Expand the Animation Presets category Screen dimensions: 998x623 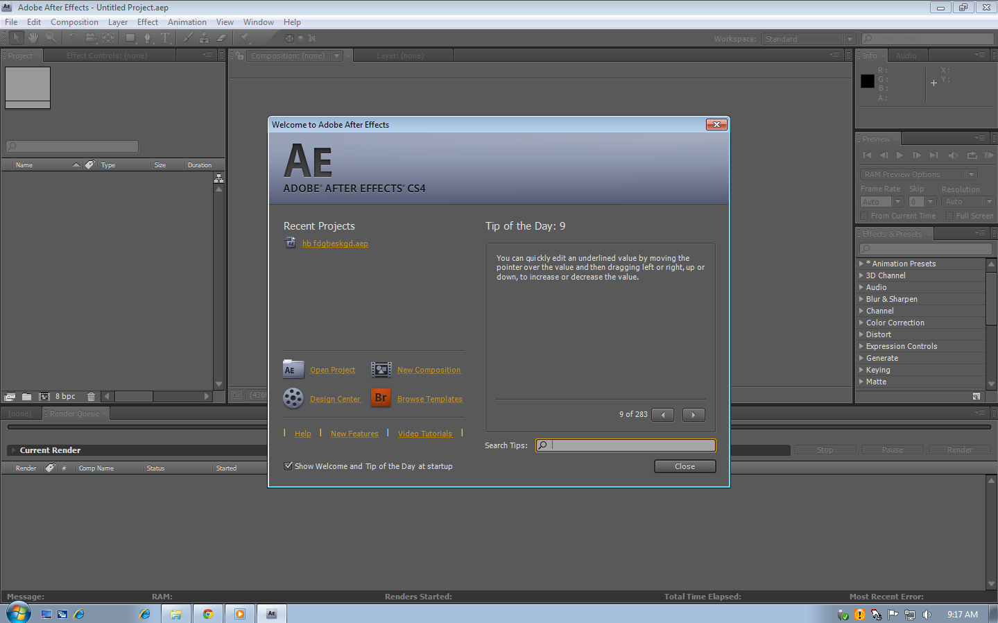pos(861,264)
